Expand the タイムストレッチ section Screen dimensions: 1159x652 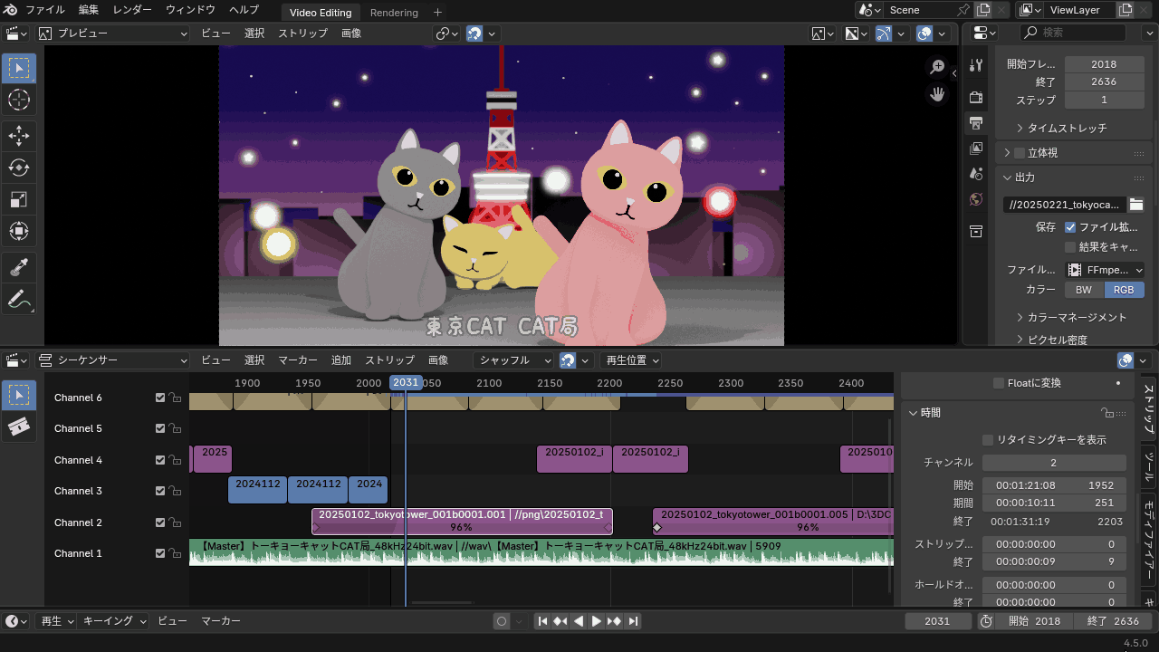tap(1059, 129)
